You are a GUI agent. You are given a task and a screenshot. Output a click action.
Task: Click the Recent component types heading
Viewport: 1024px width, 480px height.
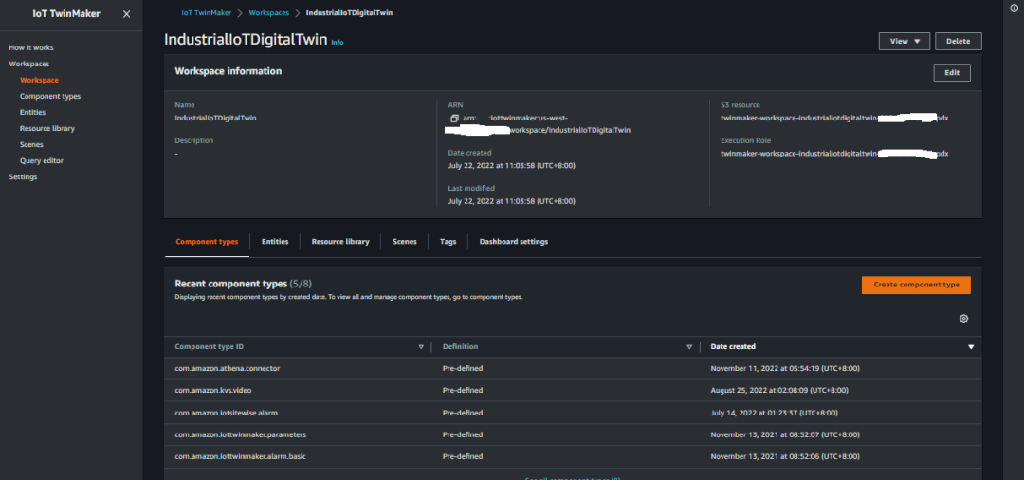(230, 284)
